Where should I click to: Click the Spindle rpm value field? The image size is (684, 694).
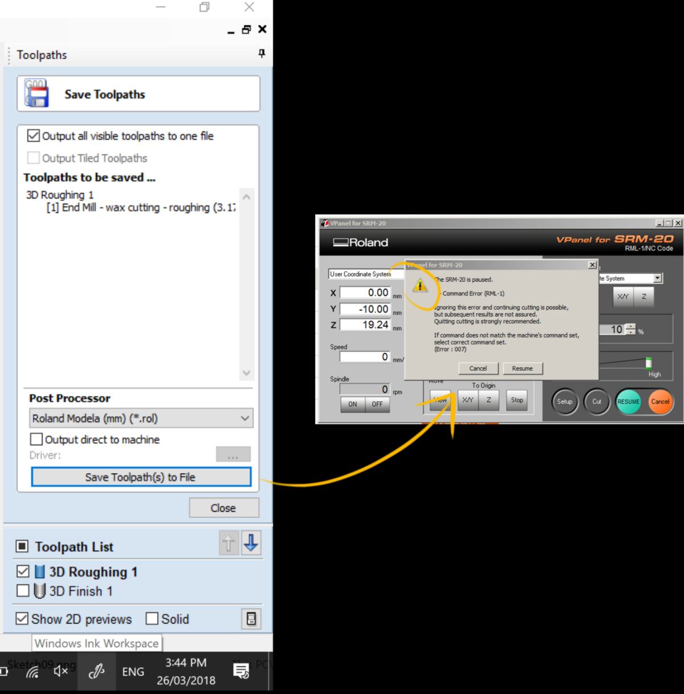click(x=365, y=389)
